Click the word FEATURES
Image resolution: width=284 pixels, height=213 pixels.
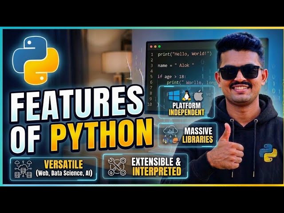(x=77, y=103)
